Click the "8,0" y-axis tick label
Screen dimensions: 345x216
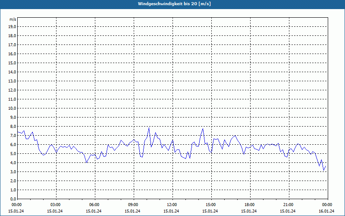[x=13, y=126]
